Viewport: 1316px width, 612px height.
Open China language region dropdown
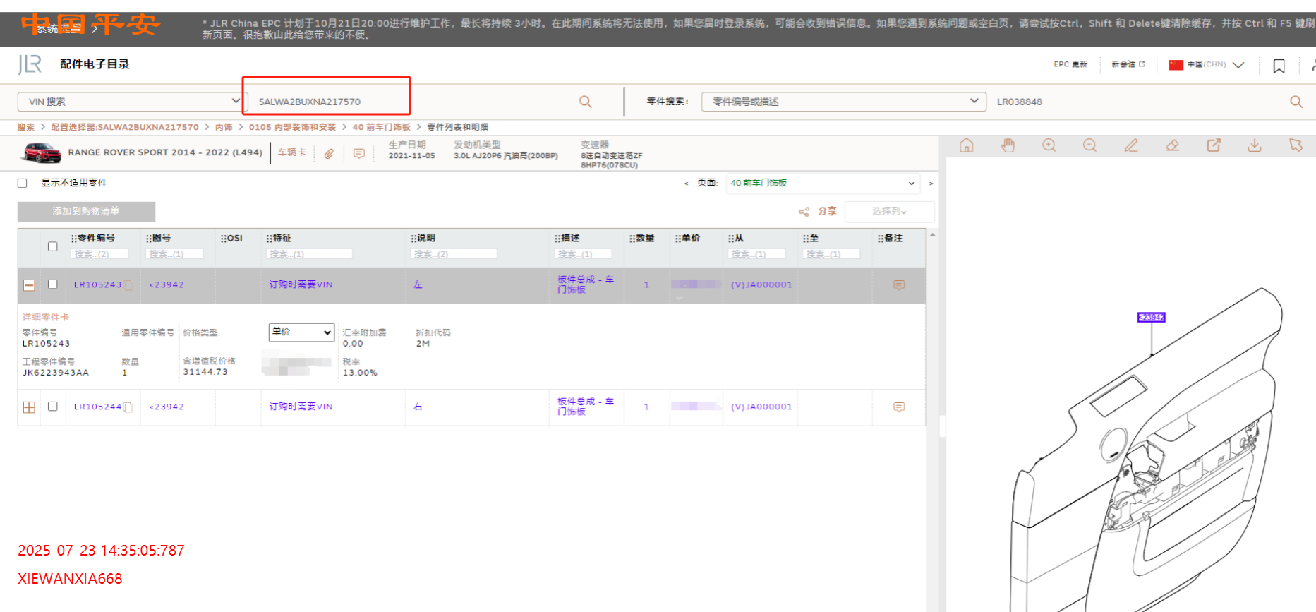click(1207, 64)
